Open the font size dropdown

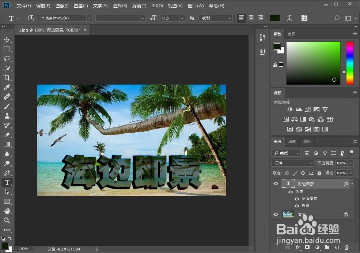click(x=182, y=18)
